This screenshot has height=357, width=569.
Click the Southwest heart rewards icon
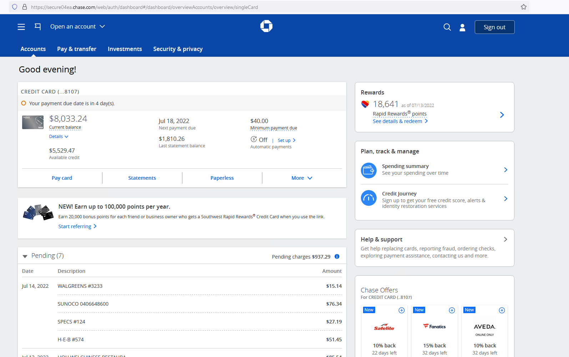pos(365,104)
